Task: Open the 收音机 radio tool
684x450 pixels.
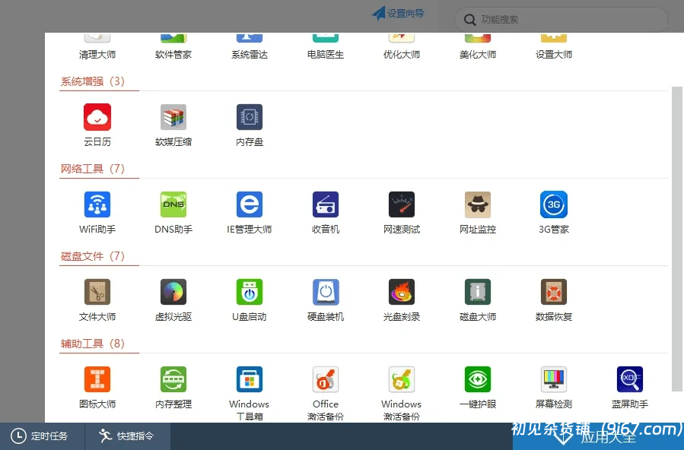Action: (325, 211)
